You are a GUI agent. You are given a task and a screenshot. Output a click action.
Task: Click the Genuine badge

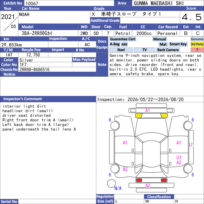click(x=197, y=39)
